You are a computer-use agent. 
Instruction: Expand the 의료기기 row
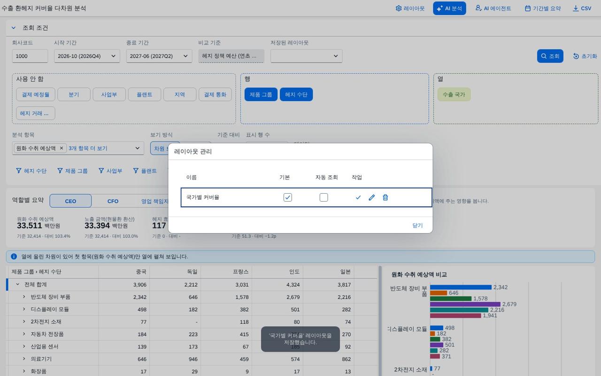point(24,359)
